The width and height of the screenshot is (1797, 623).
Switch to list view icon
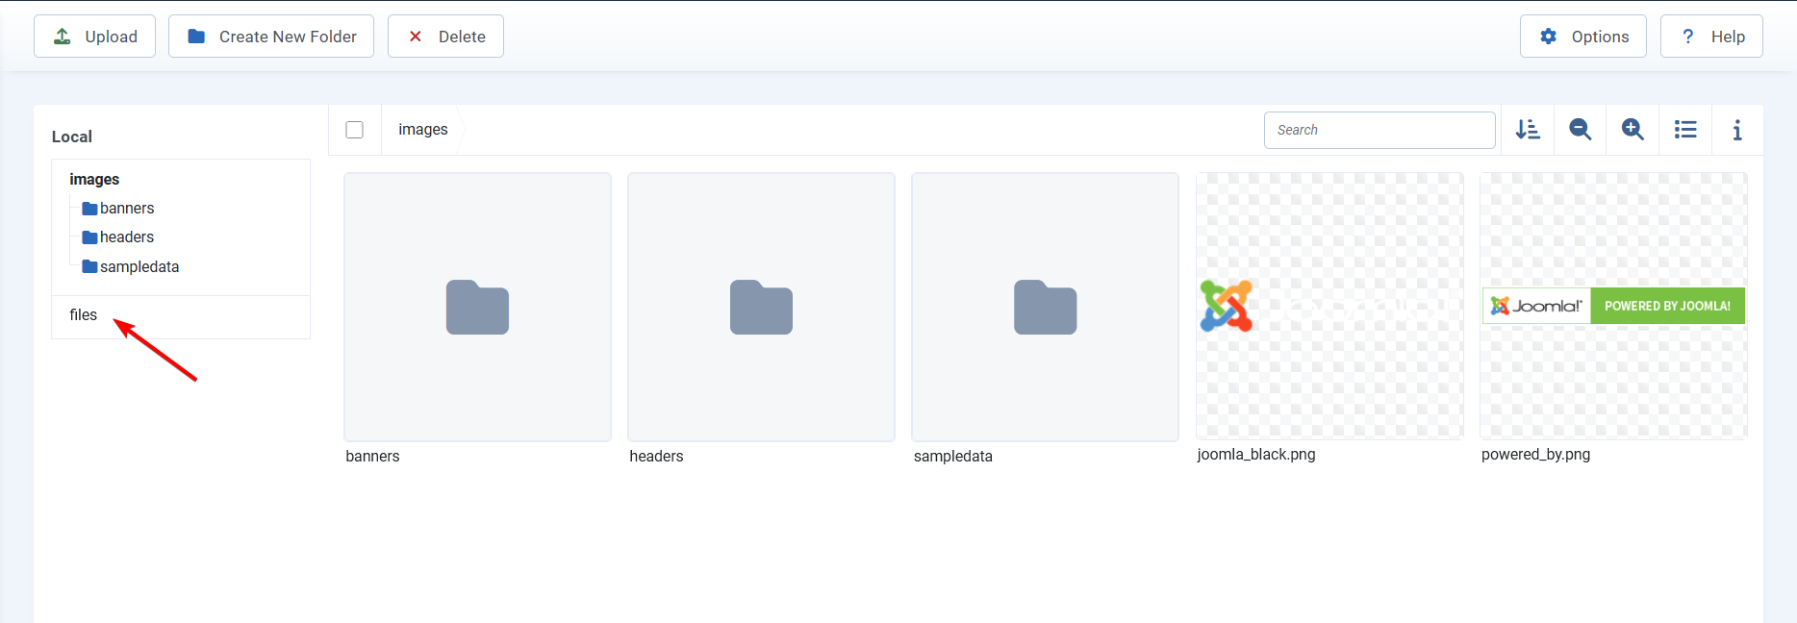tap(1685, 130)
